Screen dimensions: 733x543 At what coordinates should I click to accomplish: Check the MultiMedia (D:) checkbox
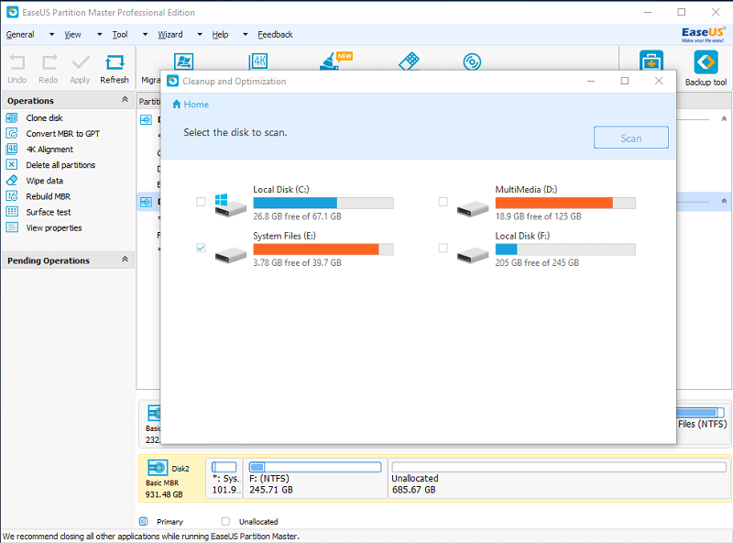click(443, 202)
